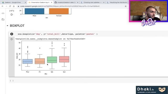Bookmark this page with the star icon
The image size is (168, 94).
tap(125, 6)
